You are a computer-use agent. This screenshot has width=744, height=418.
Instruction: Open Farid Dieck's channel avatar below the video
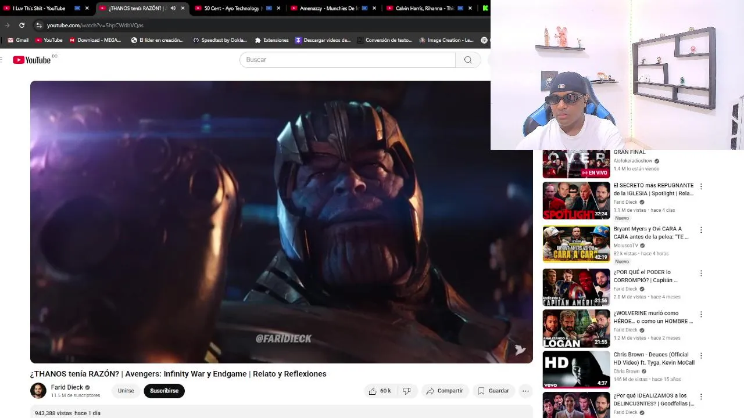(x=38, y=391)
